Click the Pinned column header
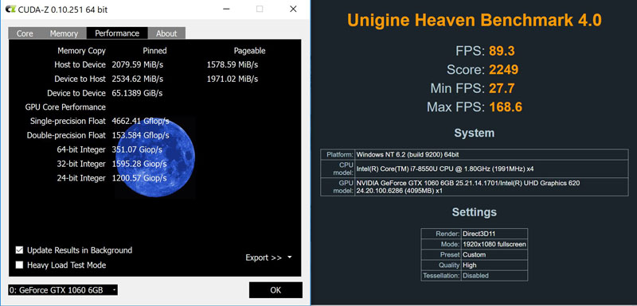The height and width of the screenshot is (306, 637). pos(154,51)
